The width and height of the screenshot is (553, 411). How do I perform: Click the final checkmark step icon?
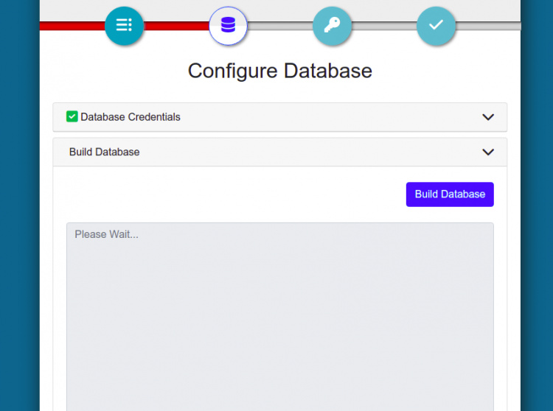coord(436,26)
